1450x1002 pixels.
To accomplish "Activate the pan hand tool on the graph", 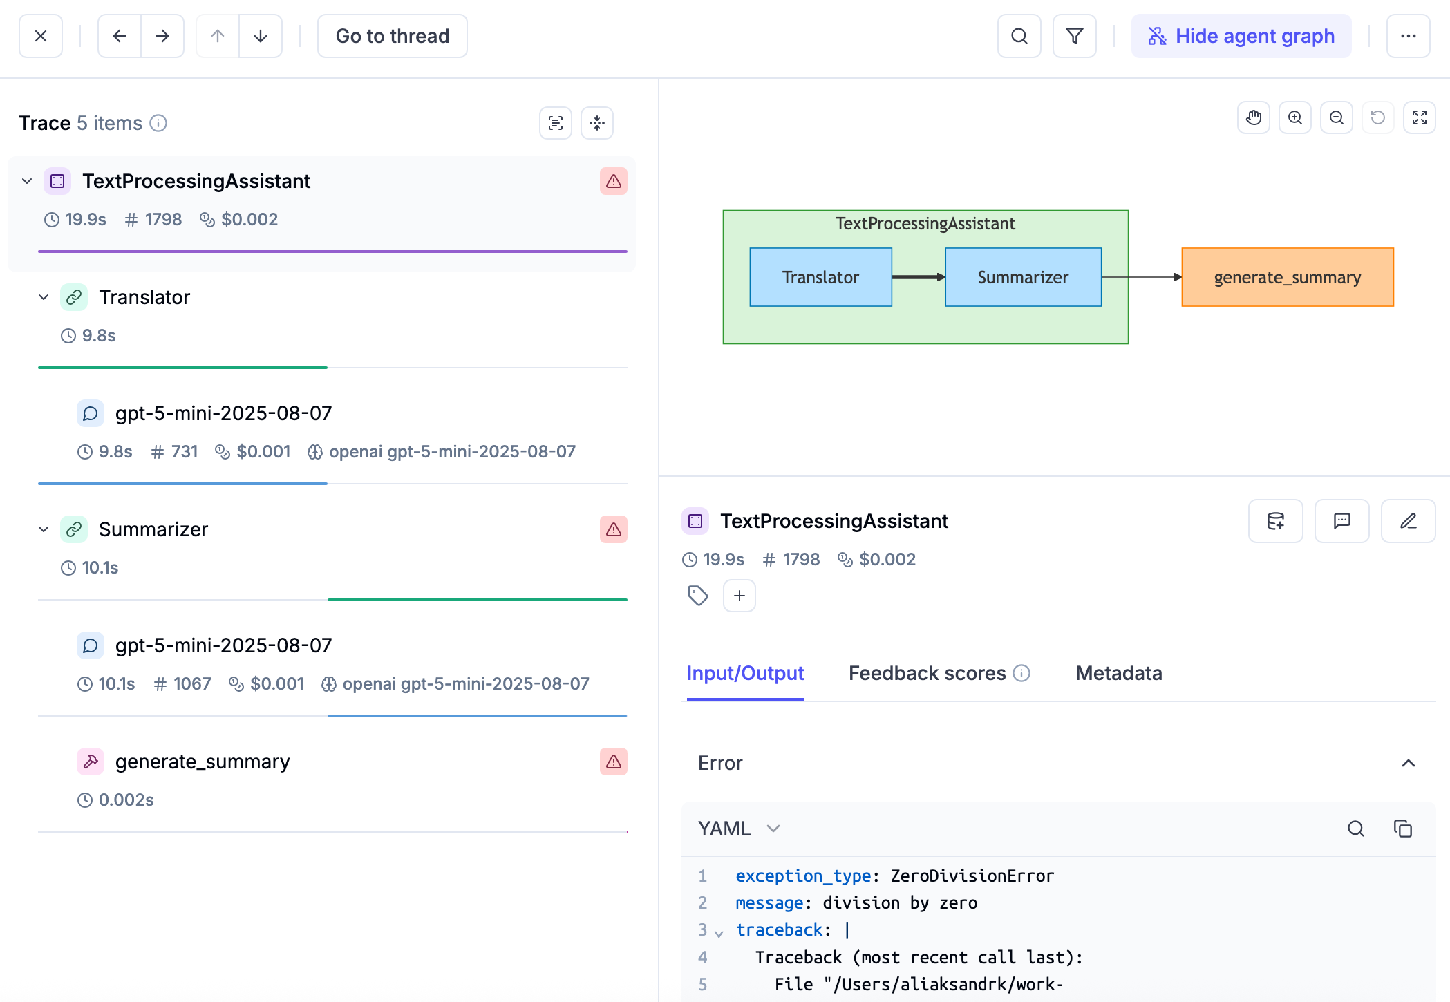I will coord(1254,117).
